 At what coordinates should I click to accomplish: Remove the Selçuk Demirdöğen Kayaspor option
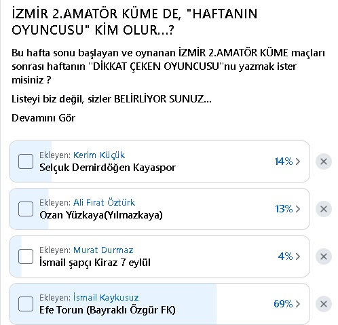point(324,161)
